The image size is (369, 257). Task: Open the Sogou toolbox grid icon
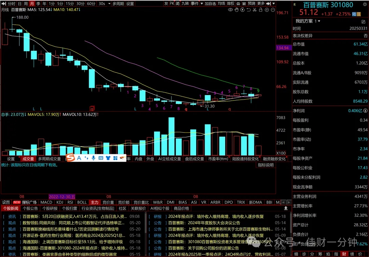click(x=115, y=158)
